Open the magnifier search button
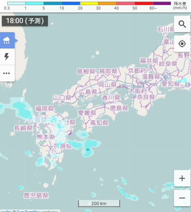This screenshot has width=191, height=212. click(182, 24)
